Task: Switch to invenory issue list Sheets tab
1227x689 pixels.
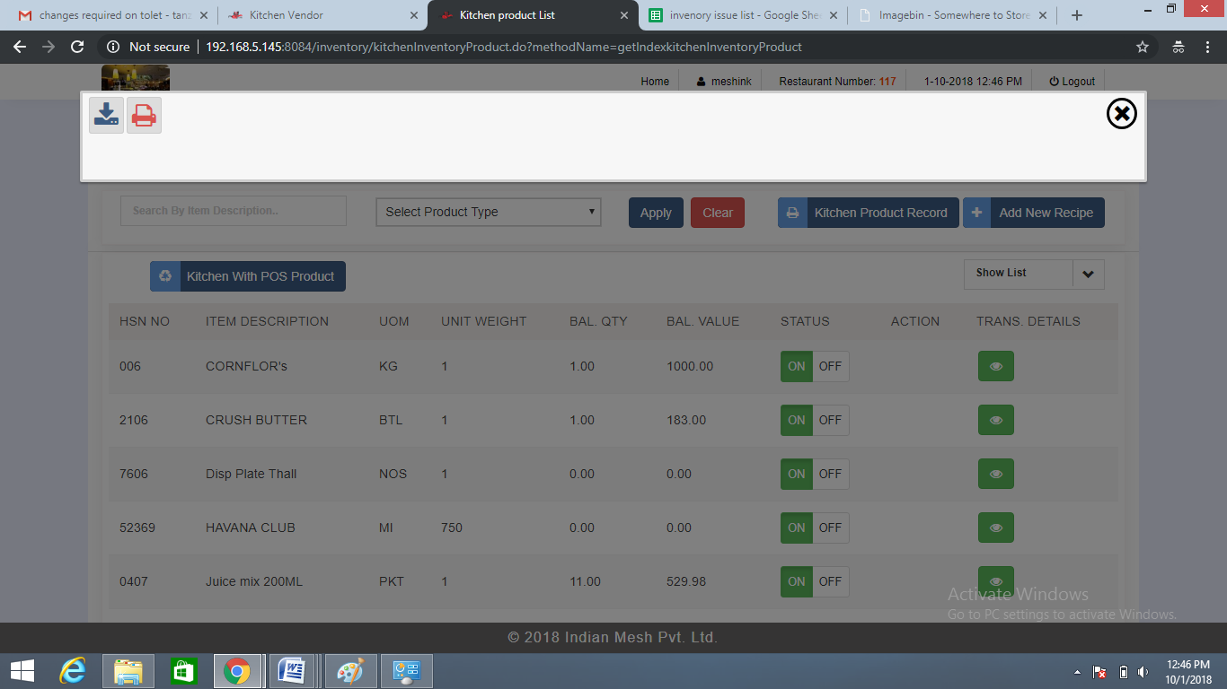Action: pos(743,15)
